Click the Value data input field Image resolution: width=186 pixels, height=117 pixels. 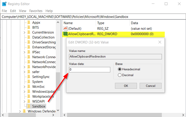point(90,70)
